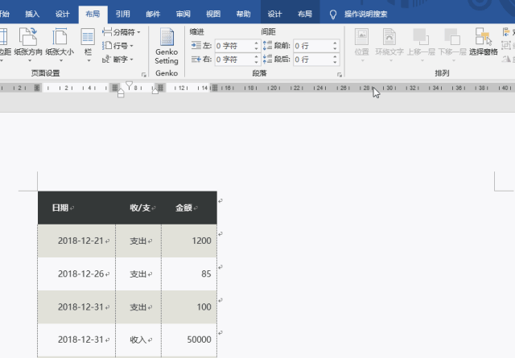The height and width of the screenshot is (358, 515).
Task: Click the 上移一层 bring forward icon
Action: click(421, 42)
